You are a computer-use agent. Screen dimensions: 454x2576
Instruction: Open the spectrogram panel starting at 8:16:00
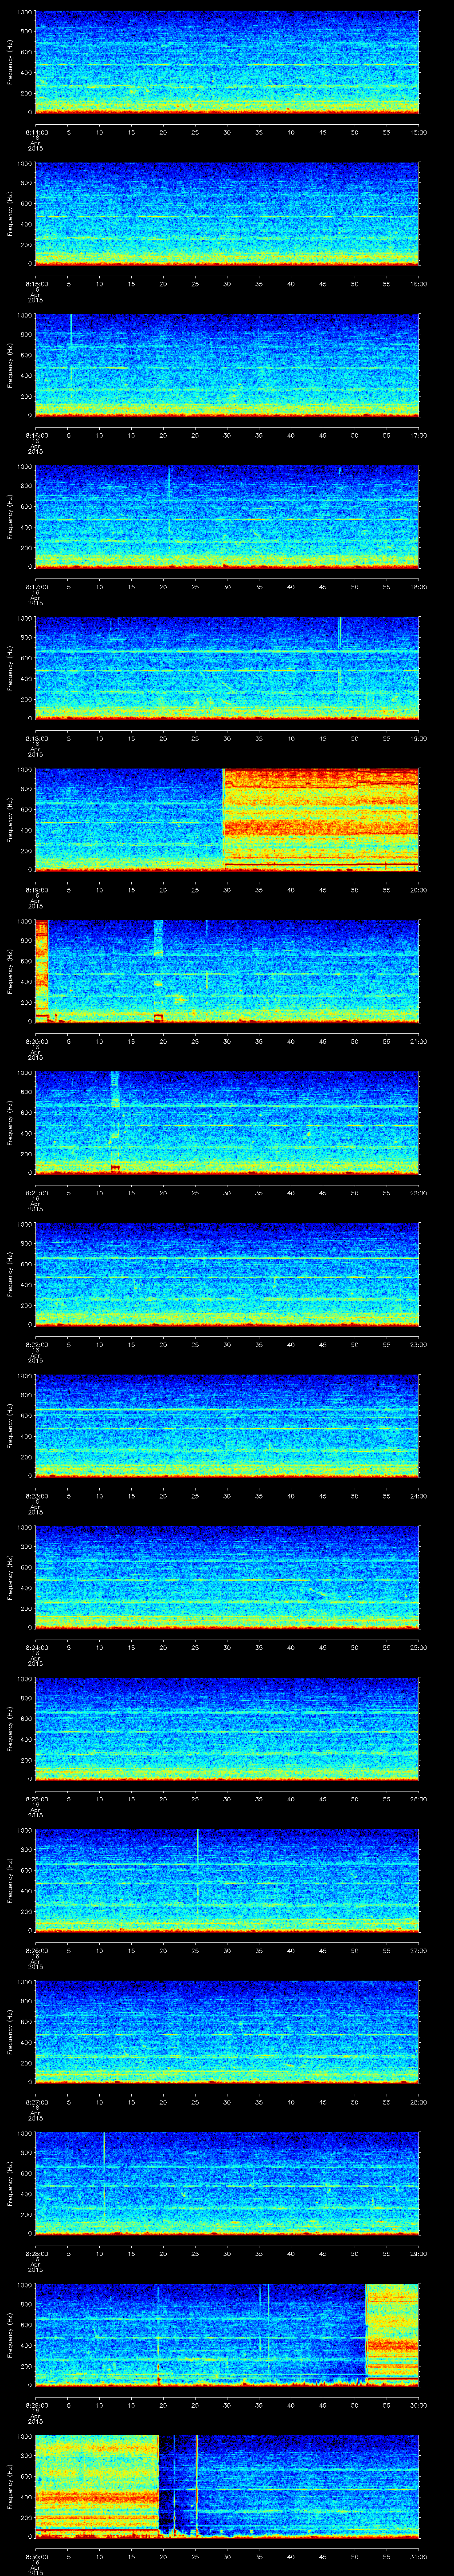(227, 366)
